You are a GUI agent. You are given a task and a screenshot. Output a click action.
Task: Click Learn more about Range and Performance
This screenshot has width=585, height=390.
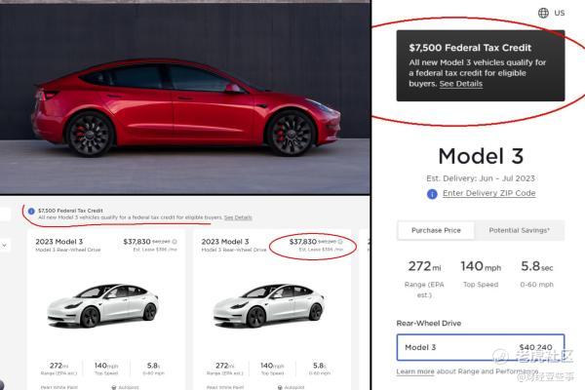(x=415, y=371)
